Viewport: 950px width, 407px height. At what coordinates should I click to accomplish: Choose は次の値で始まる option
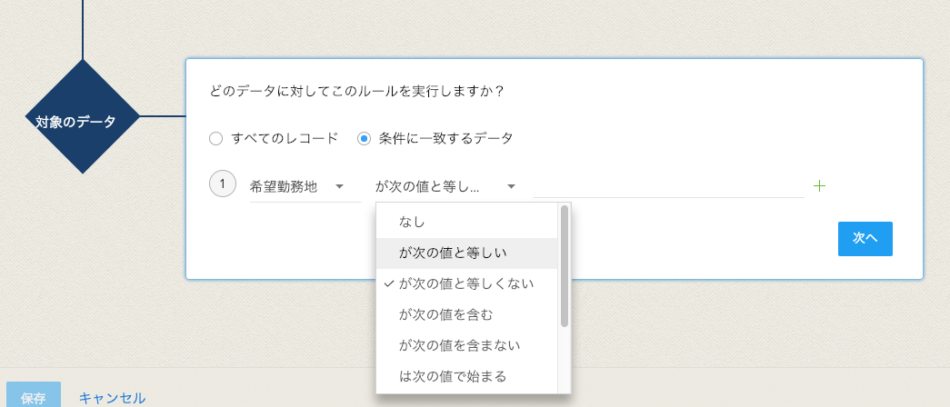click(466, 377)
